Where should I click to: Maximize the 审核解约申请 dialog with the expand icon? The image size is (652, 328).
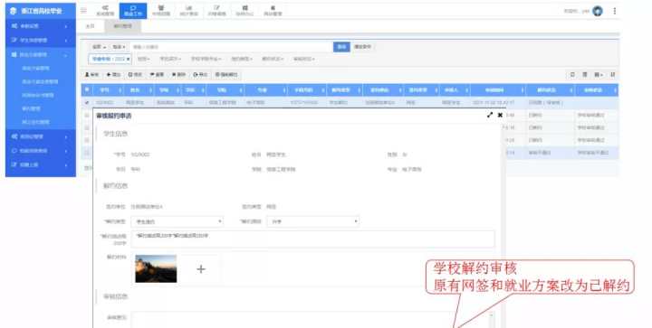[x=490, y=116]
